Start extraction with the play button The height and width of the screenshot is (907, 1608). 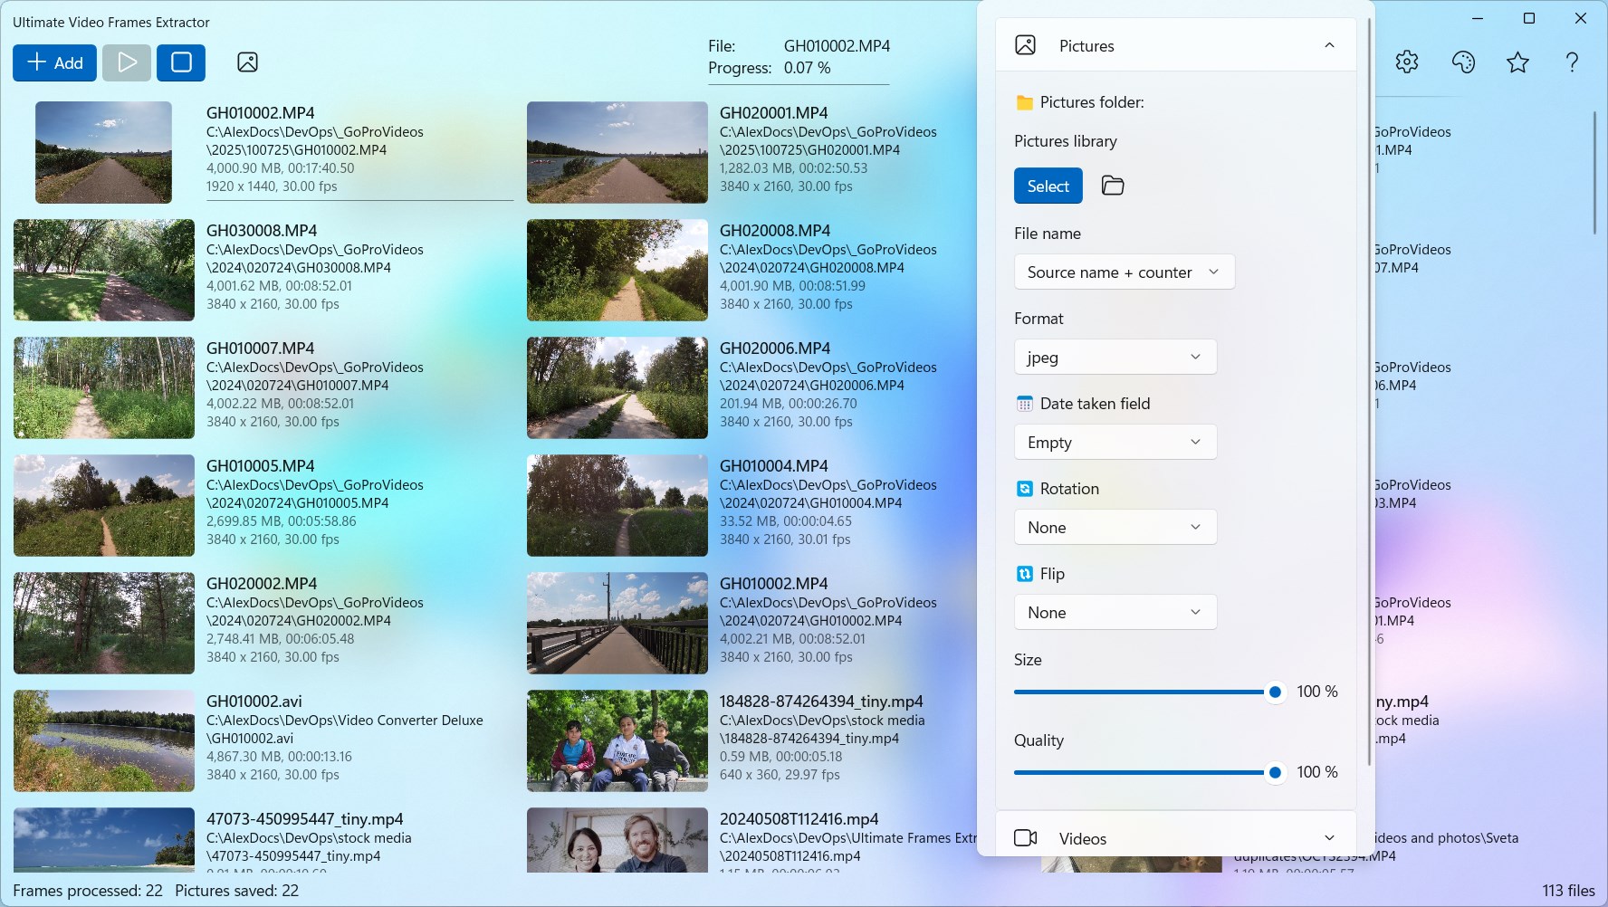(127, 62)
